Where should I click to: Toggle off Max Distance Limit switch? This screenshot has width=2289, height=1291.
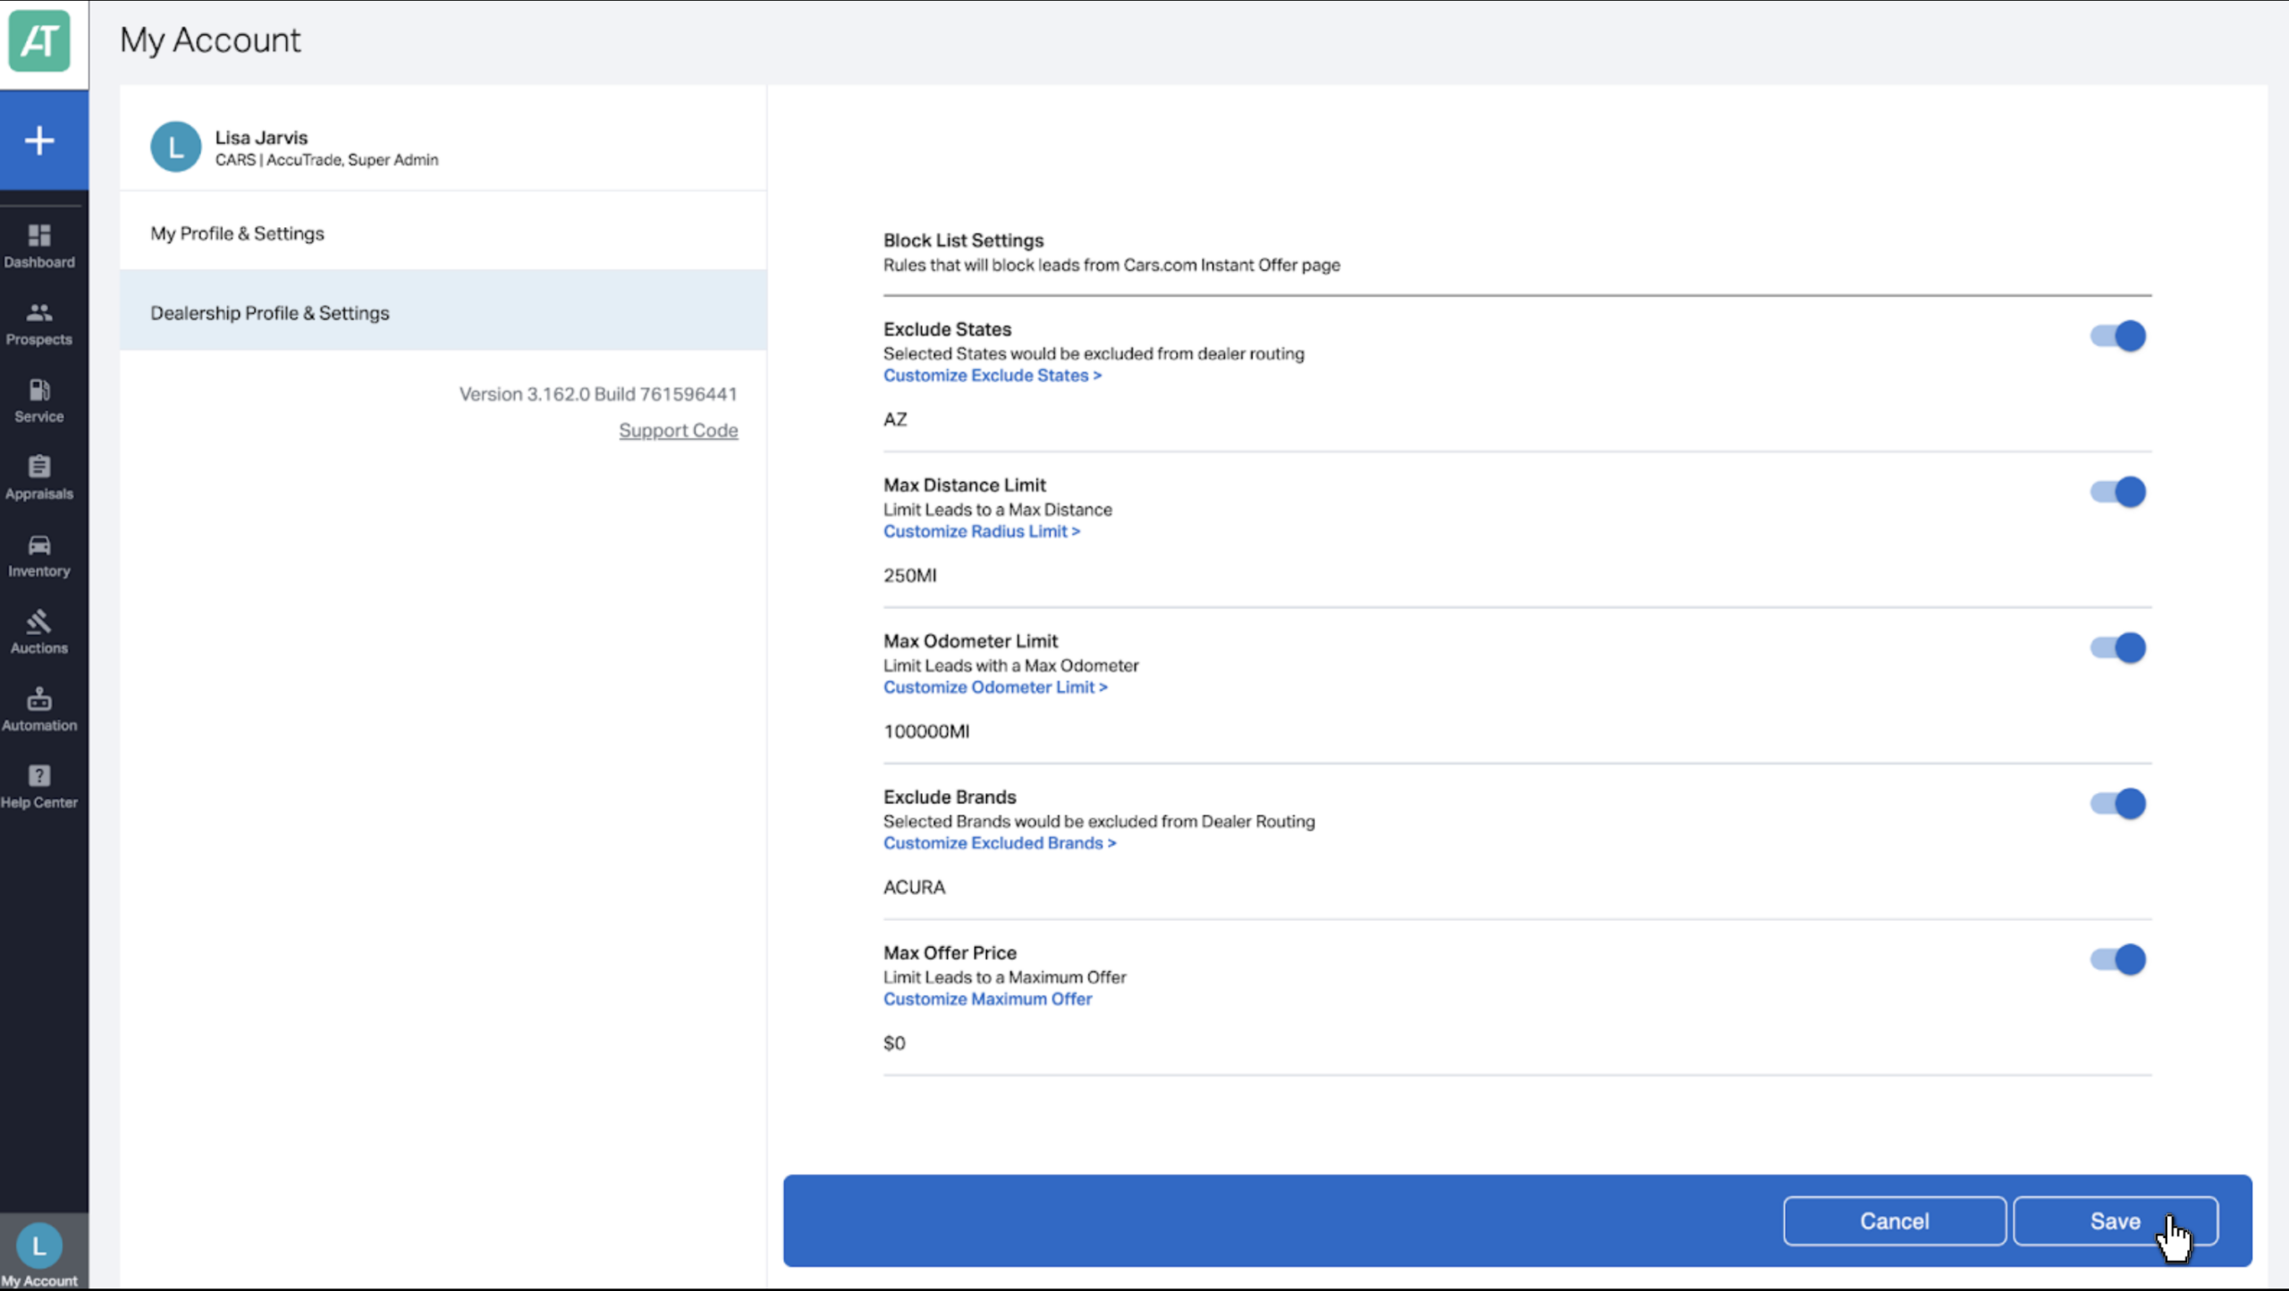[x=2117, y=492]
